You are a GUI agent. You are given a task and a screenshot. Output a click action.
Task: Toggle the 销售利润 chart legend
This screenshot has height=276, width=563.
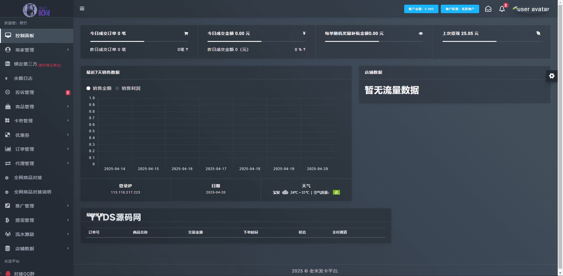pos(128,88)
